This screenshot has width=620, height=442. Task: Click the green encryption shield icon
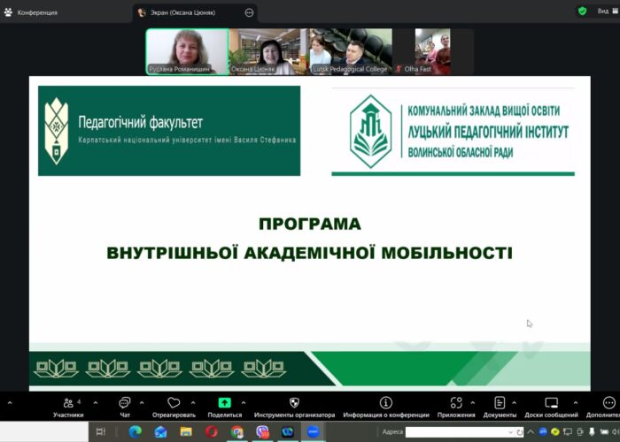(582, 11)
